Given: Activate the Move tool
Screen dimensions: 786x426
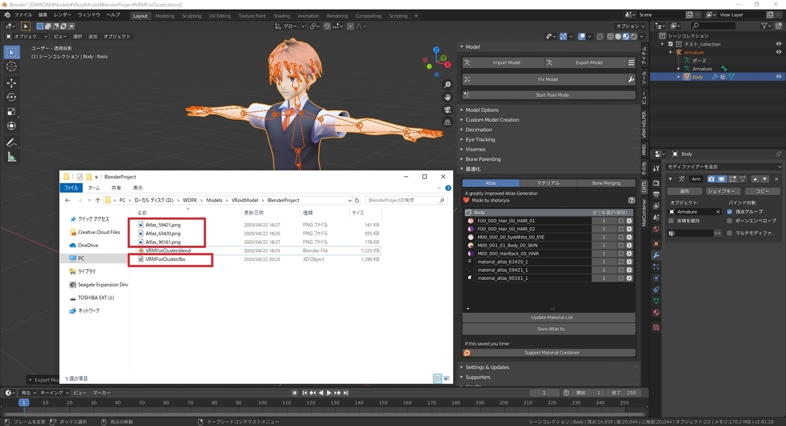Looking at the screenshot, I should click(11, 83).
